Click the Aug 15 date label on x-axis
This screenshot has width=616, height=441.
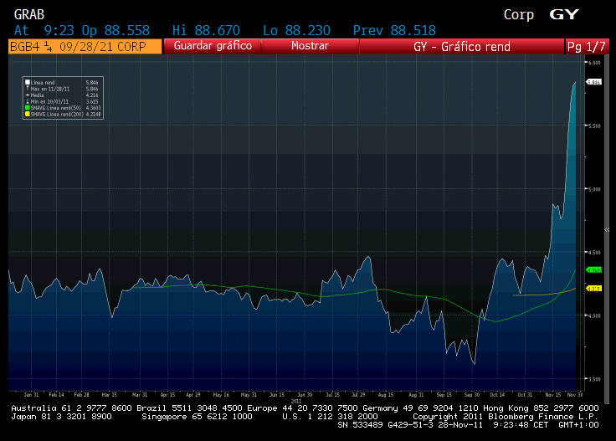385,395
